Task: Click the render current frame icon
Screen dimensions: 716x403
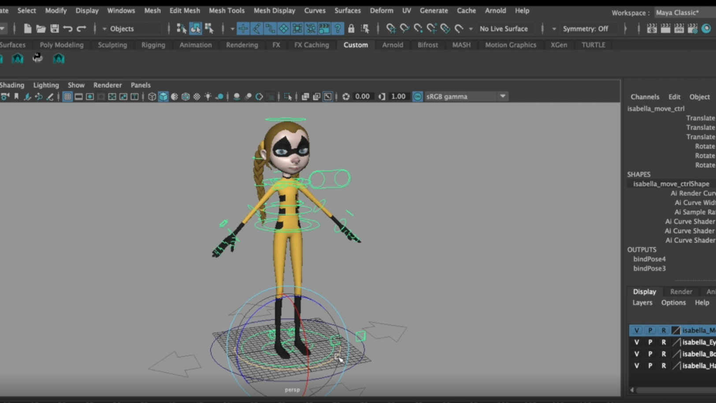Action: 665,29
